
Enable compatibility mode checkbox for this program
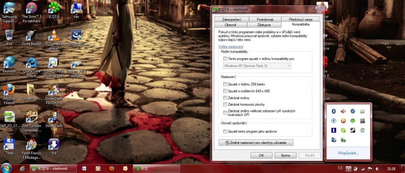tap(225, 59)
